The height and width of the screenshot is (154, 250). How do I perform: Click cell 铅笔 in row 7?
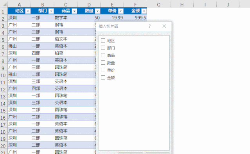coord(66,53)
